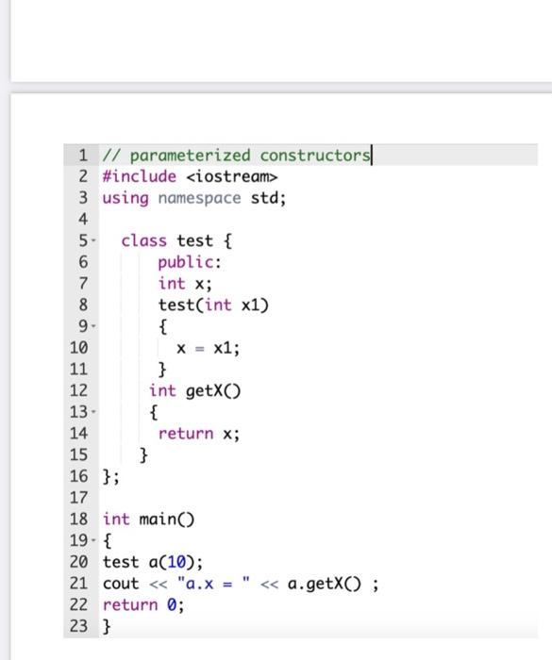Click 'return 0;' statement

click(x=143, y=605)
